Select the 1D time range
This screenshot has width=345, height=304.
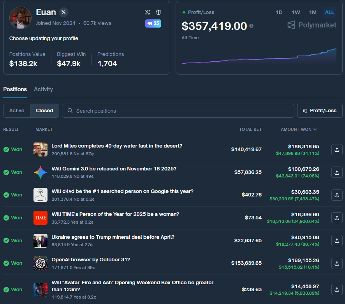(x=279, y=12)
